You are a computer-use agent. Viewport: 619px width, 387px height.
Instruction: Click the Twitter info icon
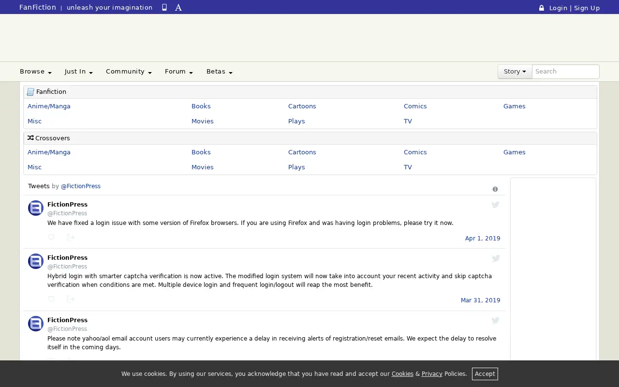tap(495, 189)
